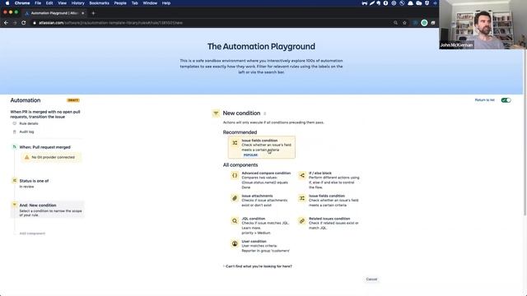Image resolution: width=527 pixels, height=296 pixels.
Task: Open Rule details in the sidebar
Action: pos(29,123)
